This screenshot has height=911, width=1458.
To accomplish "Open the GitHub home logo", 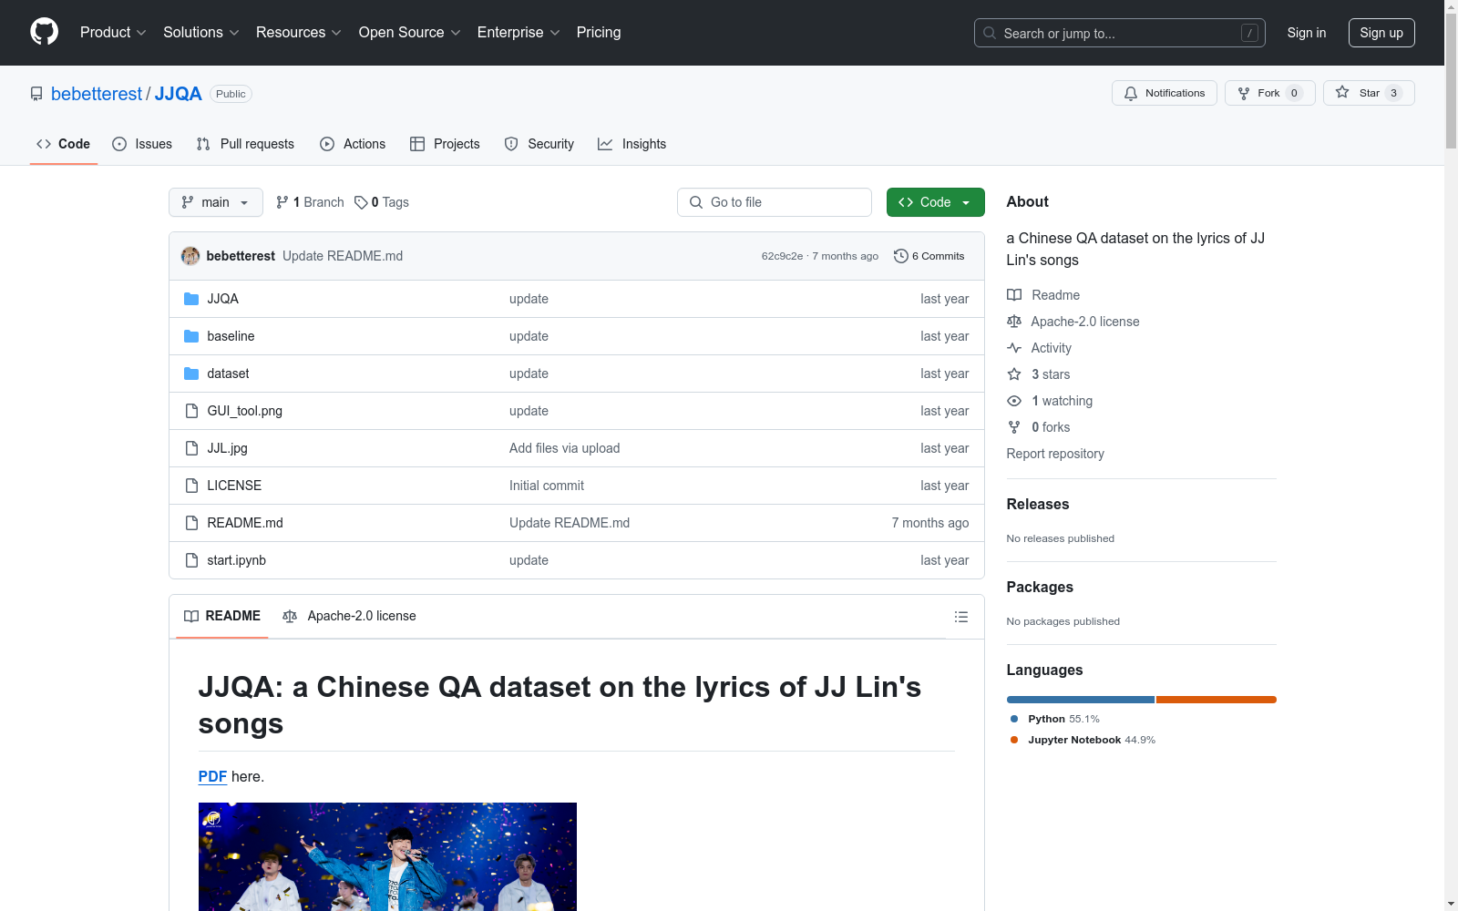I will [44, 32].
